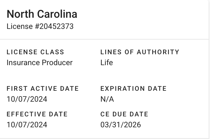Click the EFFECTIVE DATE label
Viewport: 210px width, 139px height.
[x=37, y=114]
